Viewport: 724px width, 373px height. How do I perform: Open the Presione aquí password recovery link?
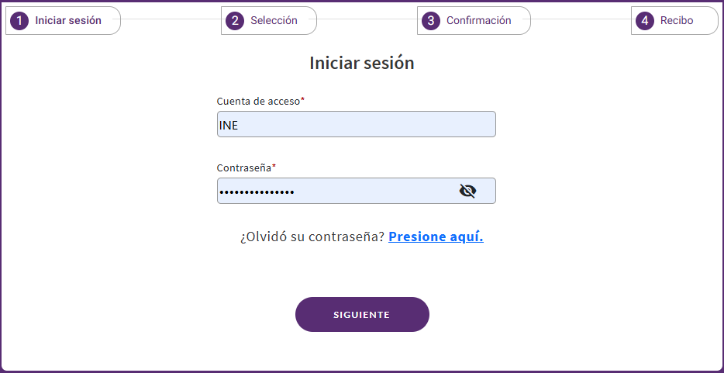(436, 237)
